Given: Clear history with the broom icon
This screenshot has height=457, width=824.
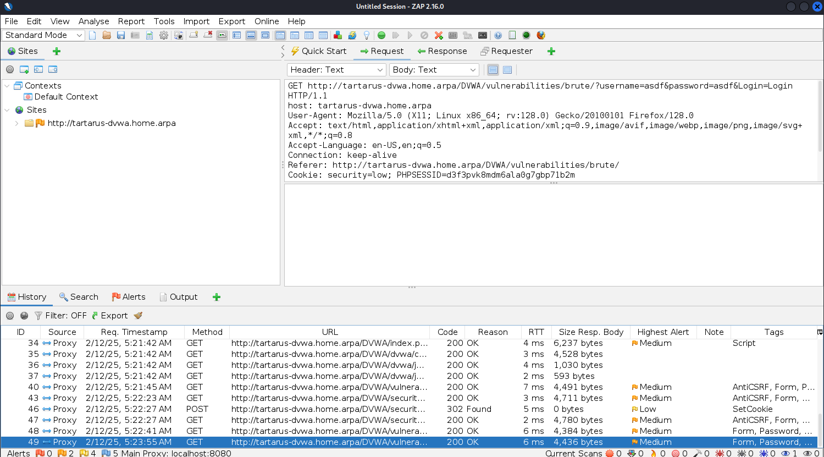Looking at the screenshot, I should 138,316.
